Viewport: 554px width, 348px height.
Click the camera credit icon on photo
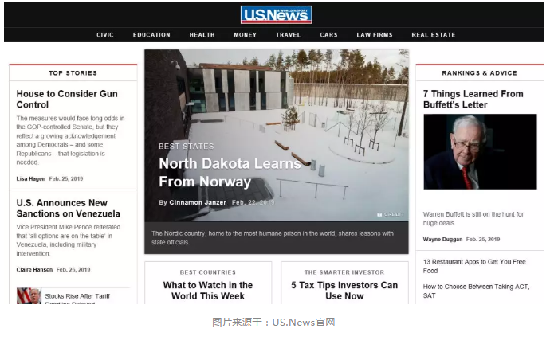click(x=379, y=214)
